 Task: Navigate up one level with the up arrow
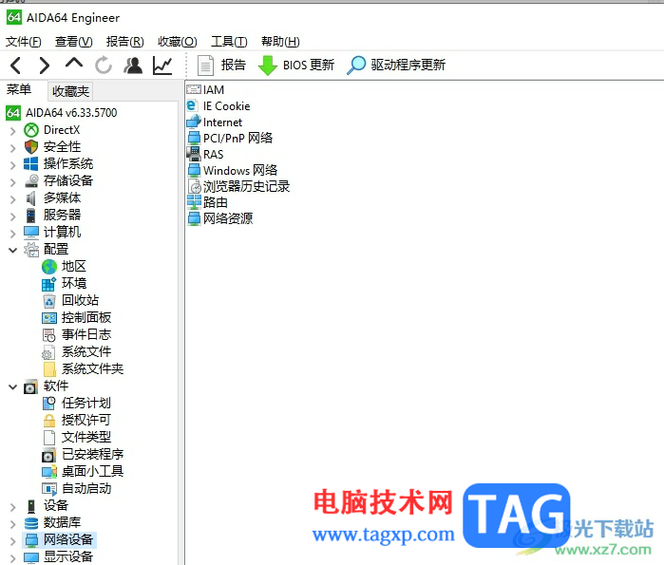(74, 64)
